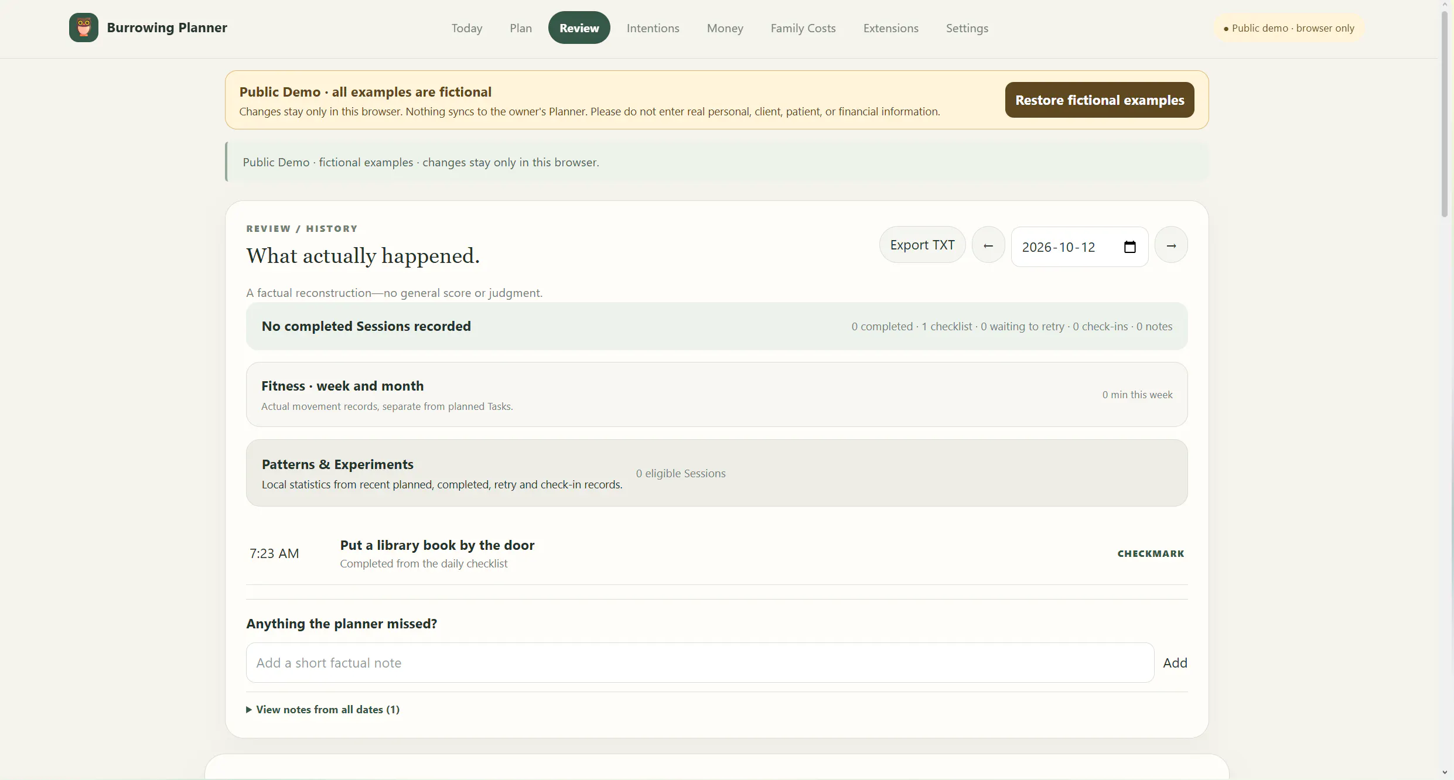Click the session counts summary line
The height and width of the screenshot is (780, 1454).
pos(1012,327)
